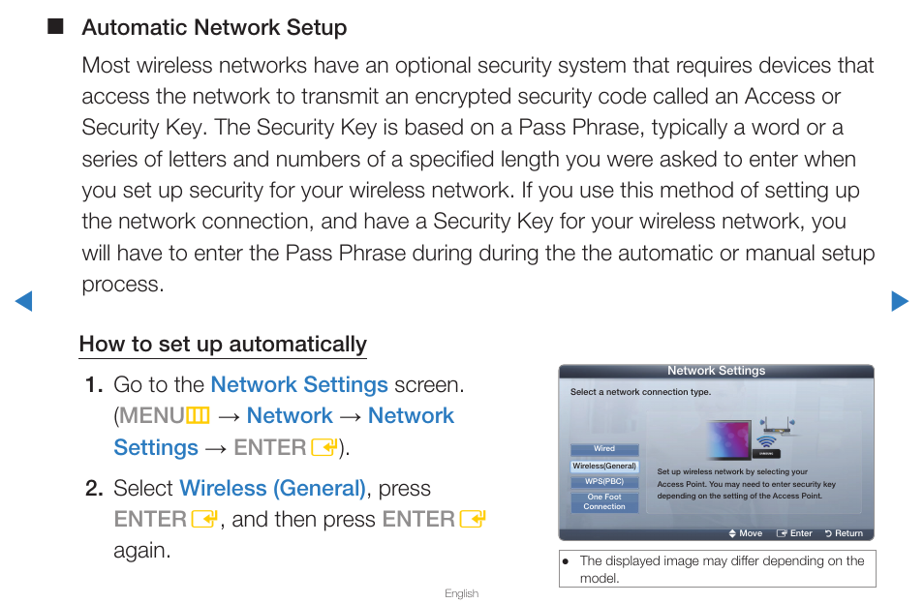
Task: Click the first ENTER icon in step 2
Action: [x=204, y=519]
